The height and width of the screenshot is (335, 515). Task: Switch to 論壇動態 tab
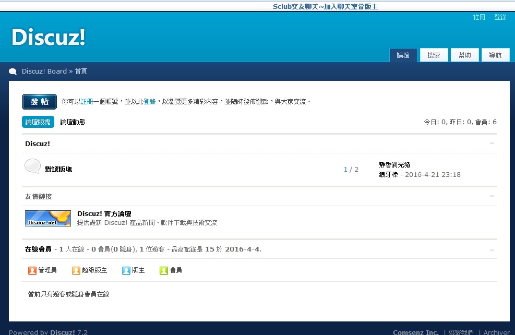[73, 122]
